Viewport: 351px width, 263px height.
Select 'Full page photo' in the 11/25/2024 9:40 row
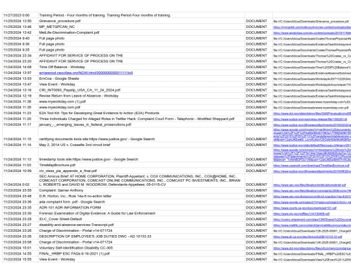(141, 38)
